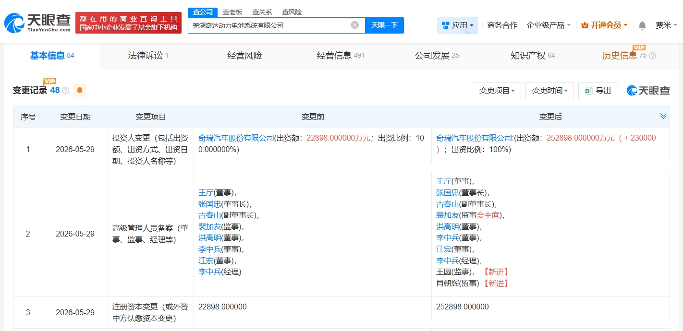Screen dimensions: 683x331
Task: Switch to the 查风险 search tab
Action: (x=292, y=12)
